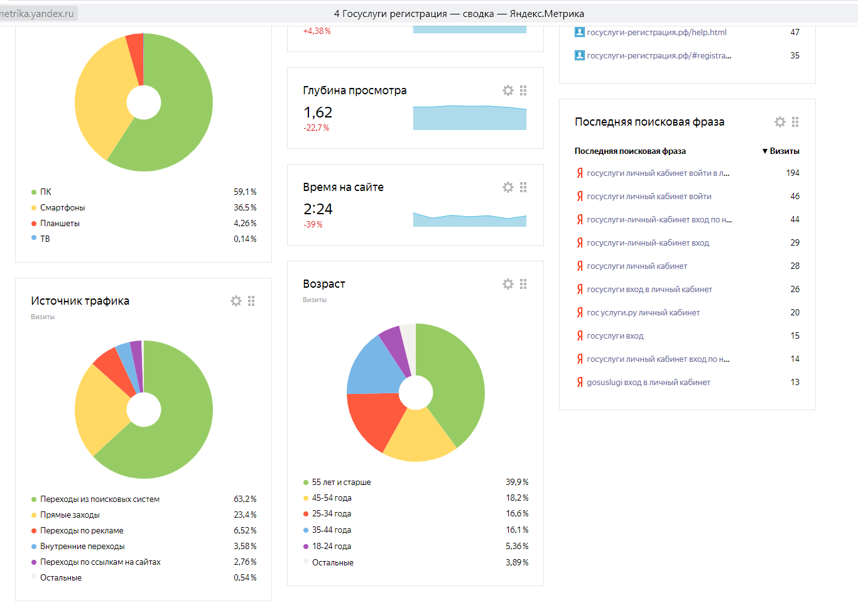Open phrase гос услуги.ру личный кабинет
Viewport: 858px width, 605px height.
pos(643,312)
